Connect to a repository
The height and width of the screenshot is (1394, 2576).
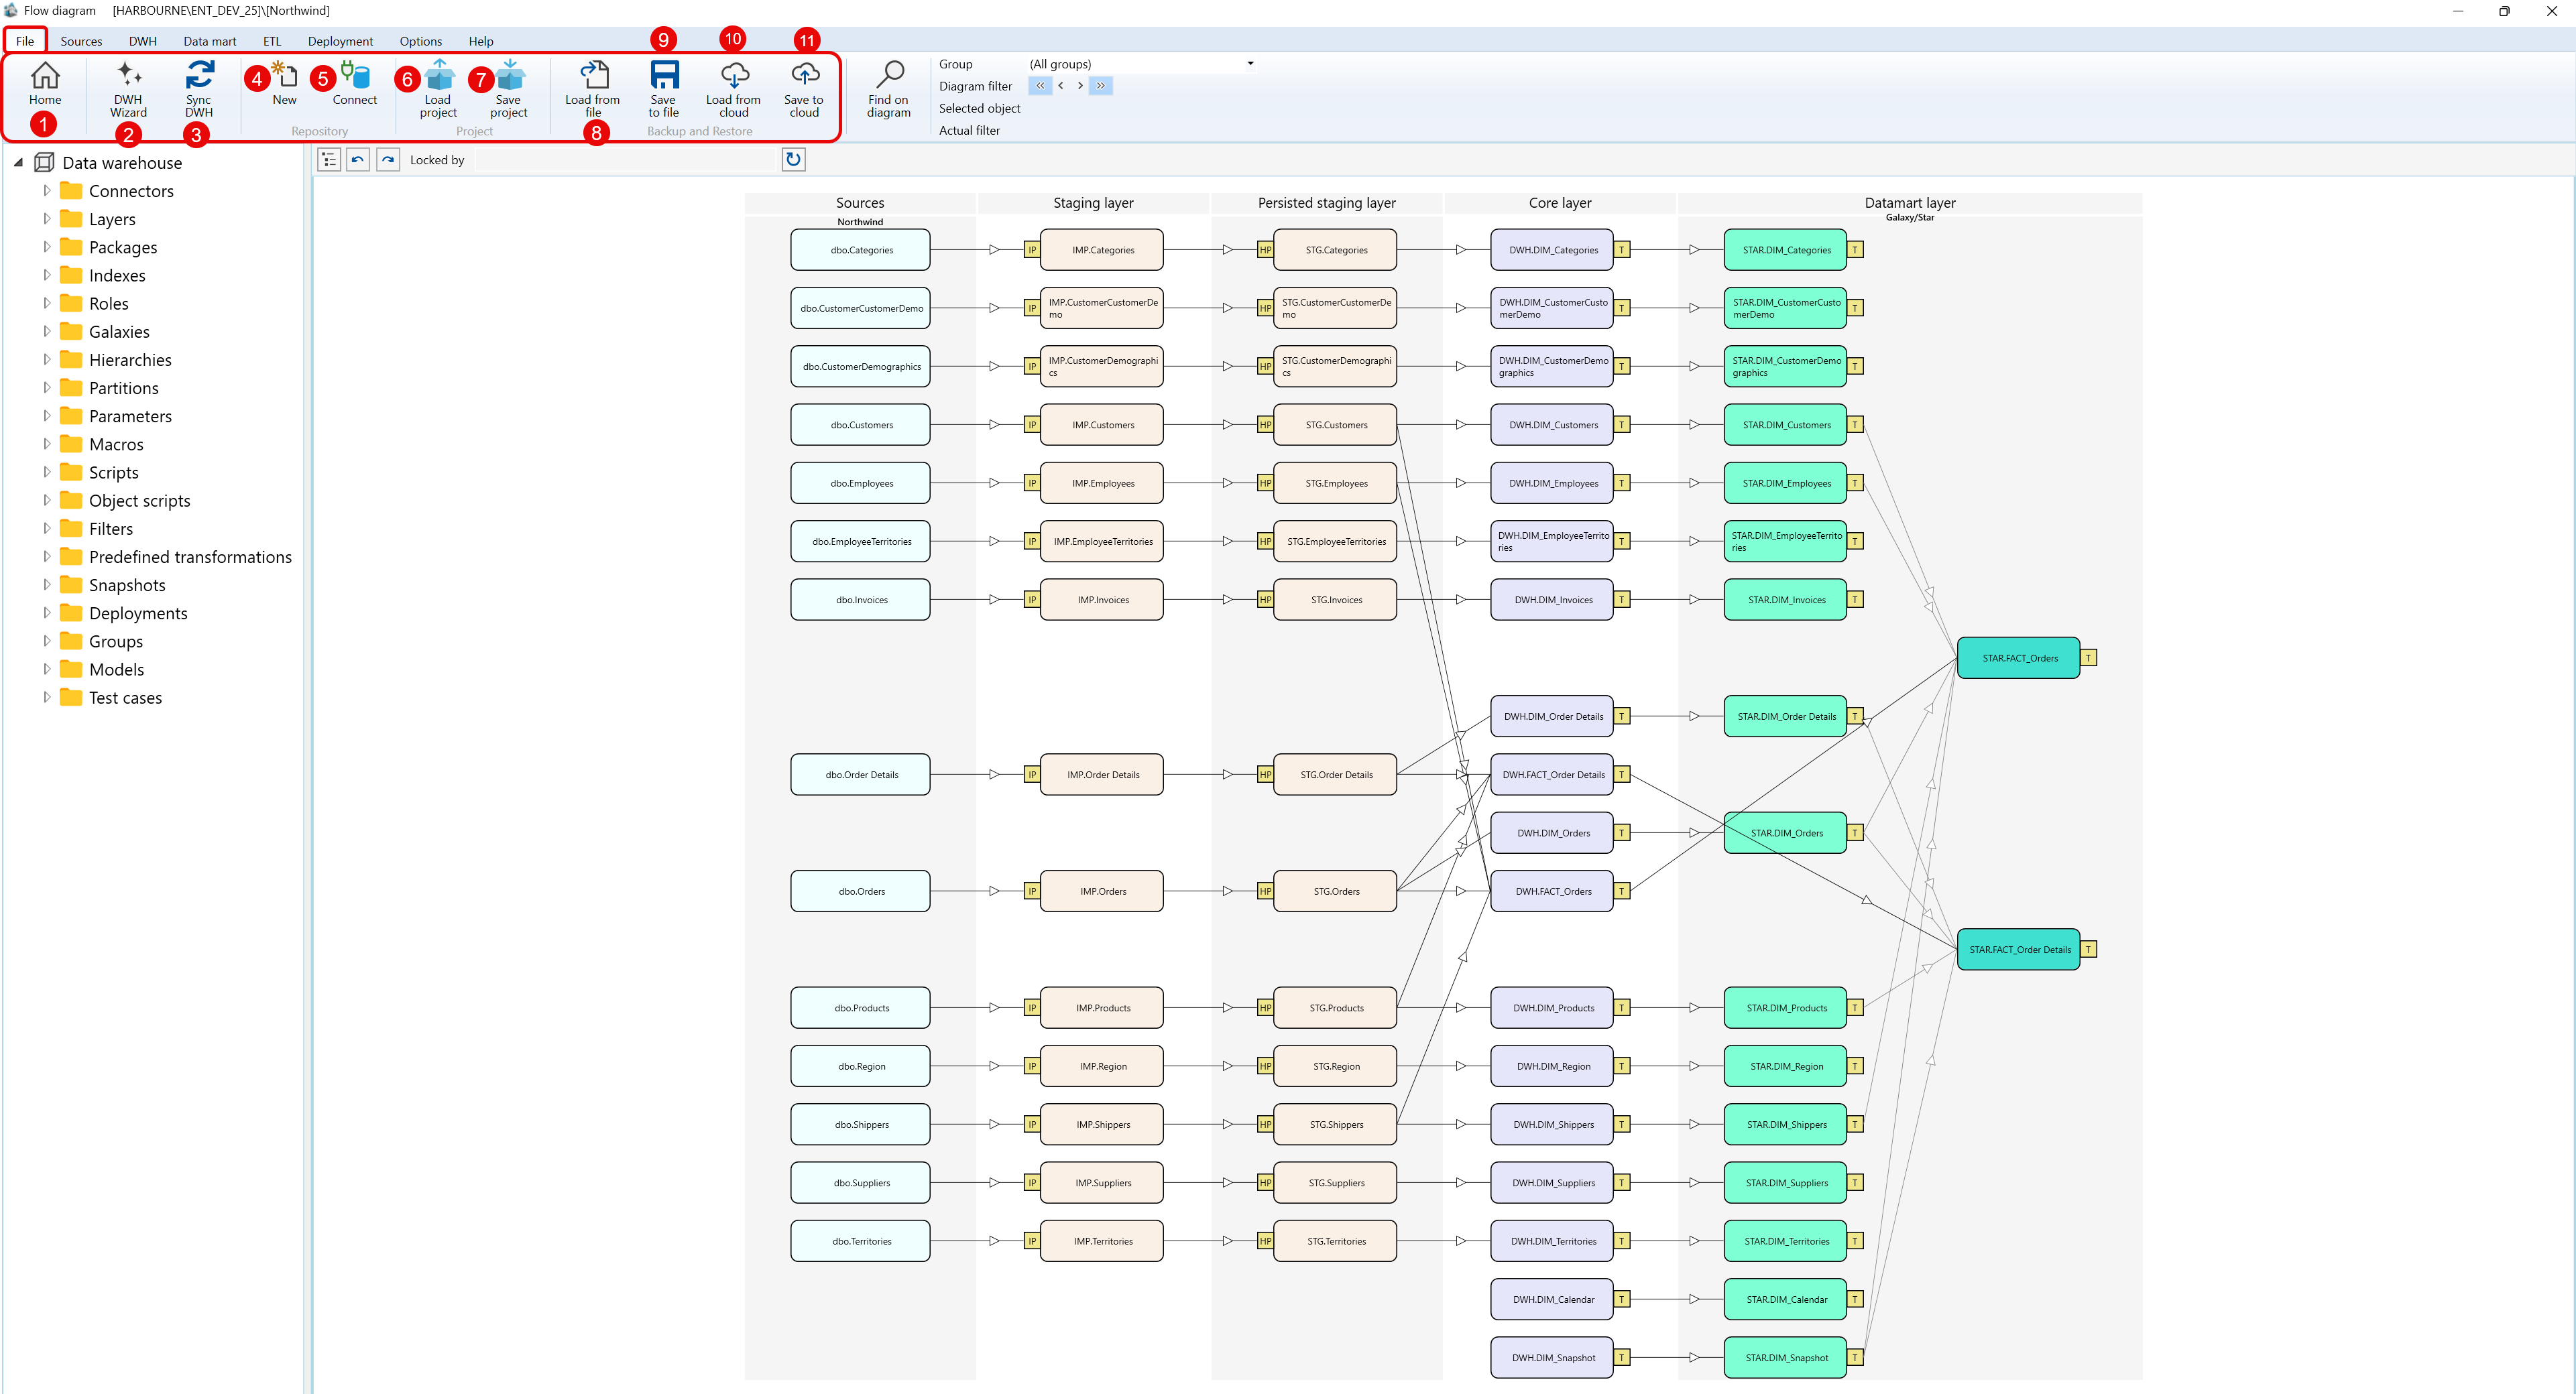point(355,83)
